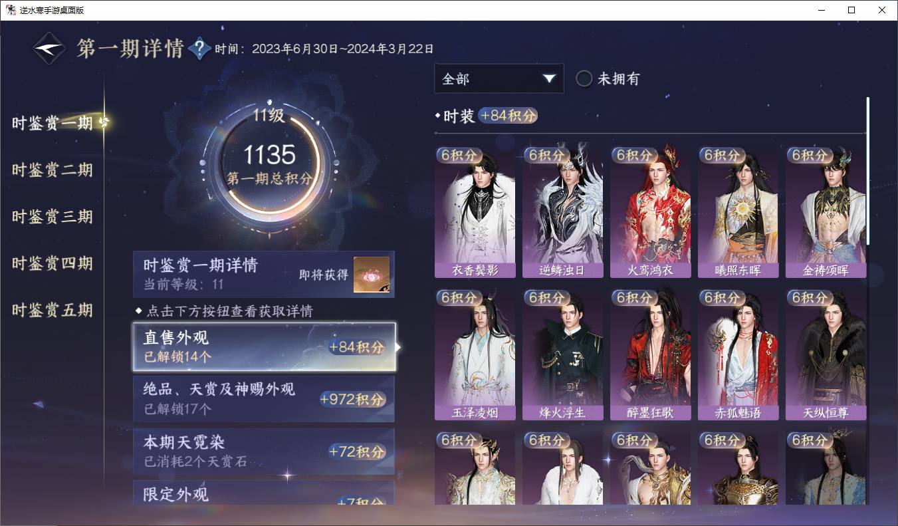
Task: Select the 衣香鬓影 outfit card
Action: point(475,212)
